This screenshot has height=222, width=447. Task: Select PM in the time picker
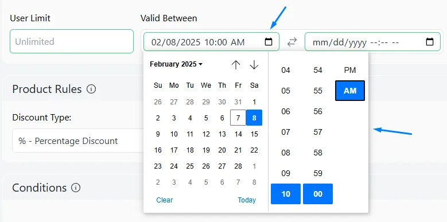350,70
